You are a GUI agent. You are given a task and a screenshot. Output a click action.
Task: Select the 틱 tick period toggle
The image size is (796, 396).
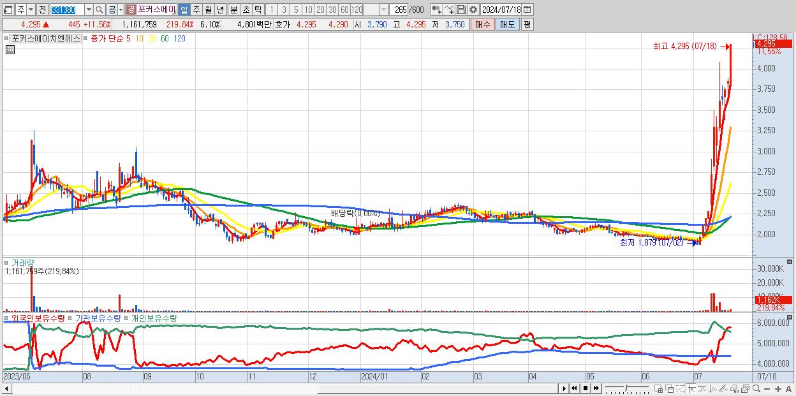258,10
